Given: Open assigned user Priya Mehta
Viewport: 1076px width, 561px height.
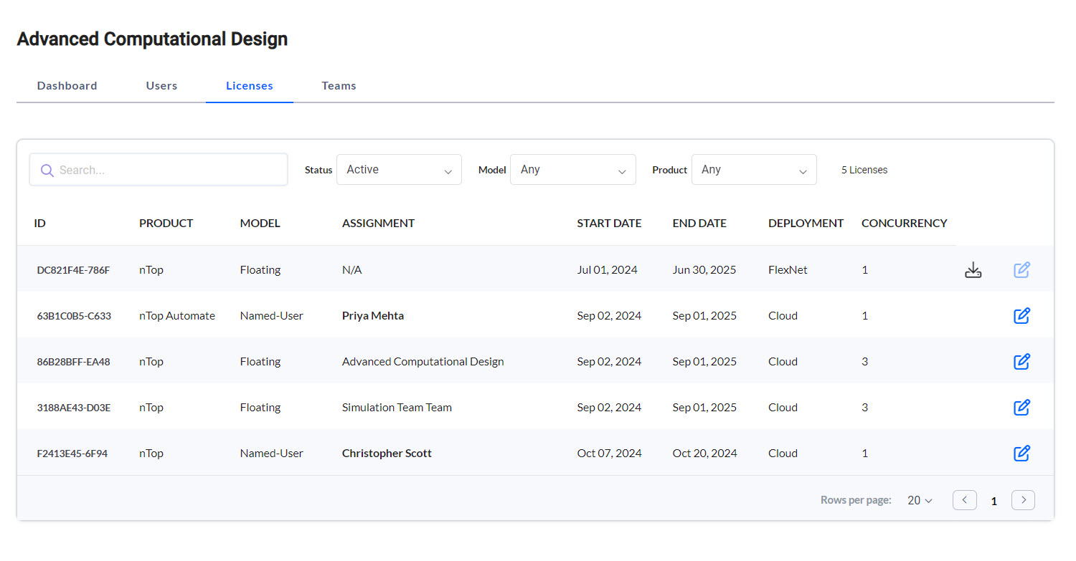Looking at the screenshot, I should coord(373,316).
